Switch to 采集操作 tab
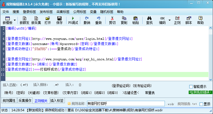Image resolution: width=213 pixels, height=114 pixels. tap(25, 101)
